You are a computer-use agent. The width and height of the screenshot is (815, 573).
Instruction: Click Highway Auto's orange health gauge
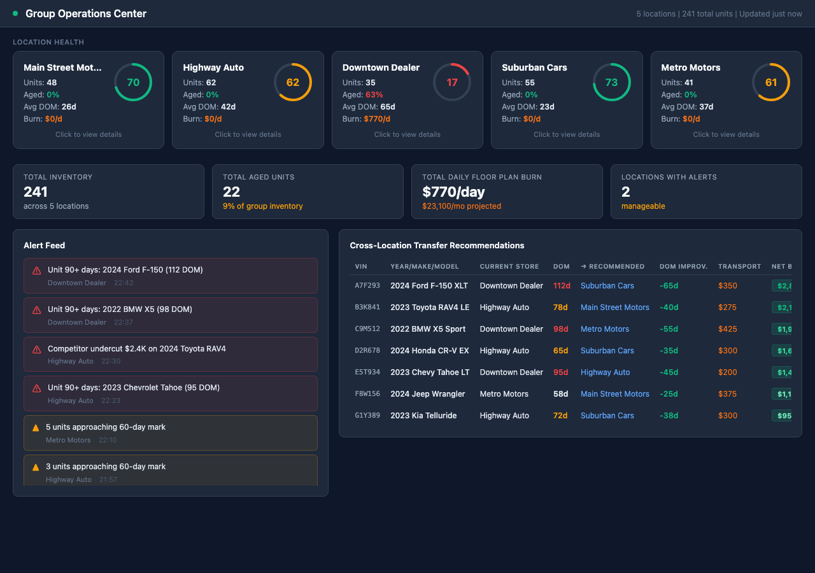[x=293, y=82]
